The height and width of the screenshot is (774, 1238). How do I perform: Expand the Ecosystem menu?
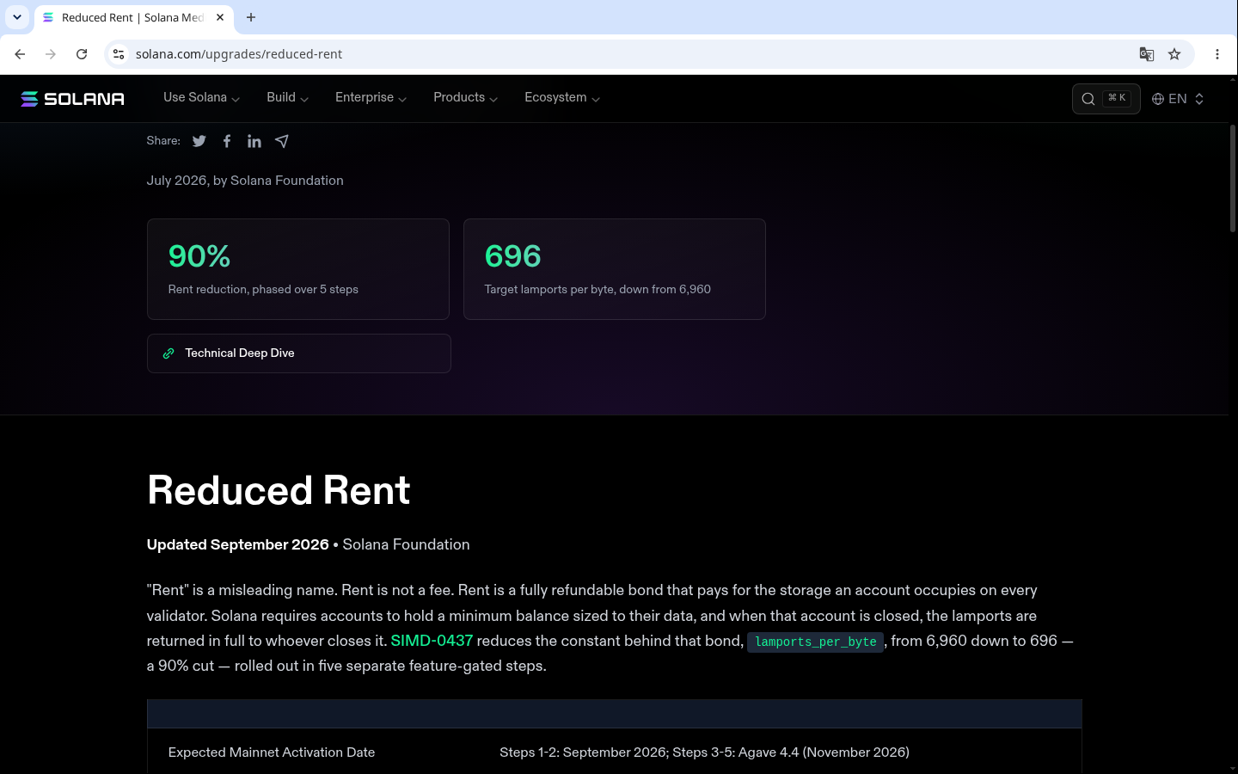click(562, 98)
